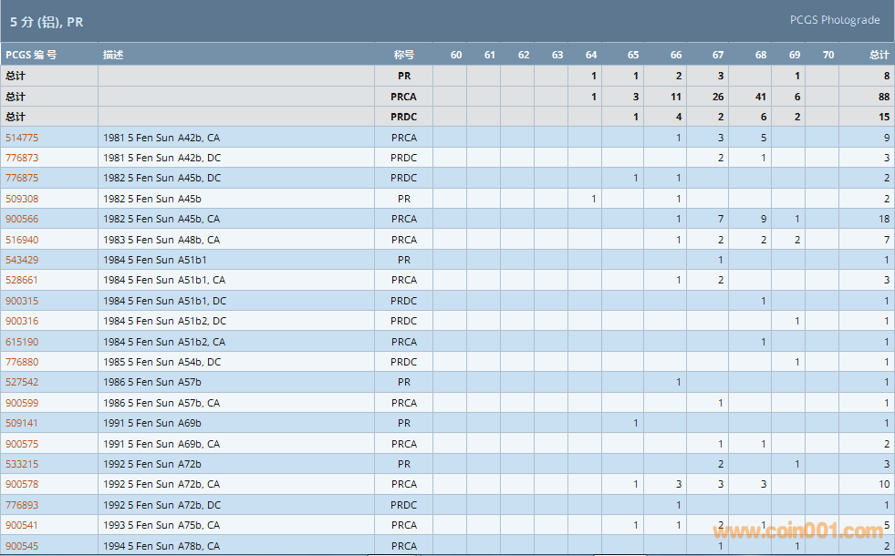Open the 509141 coin entry
This screenshot has height=556, width=895.
(22, 423)
